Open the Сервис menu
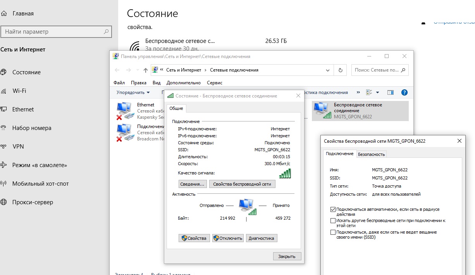This screenshot has height=275, width=475. pyautogui.click(x=215, y=82)
